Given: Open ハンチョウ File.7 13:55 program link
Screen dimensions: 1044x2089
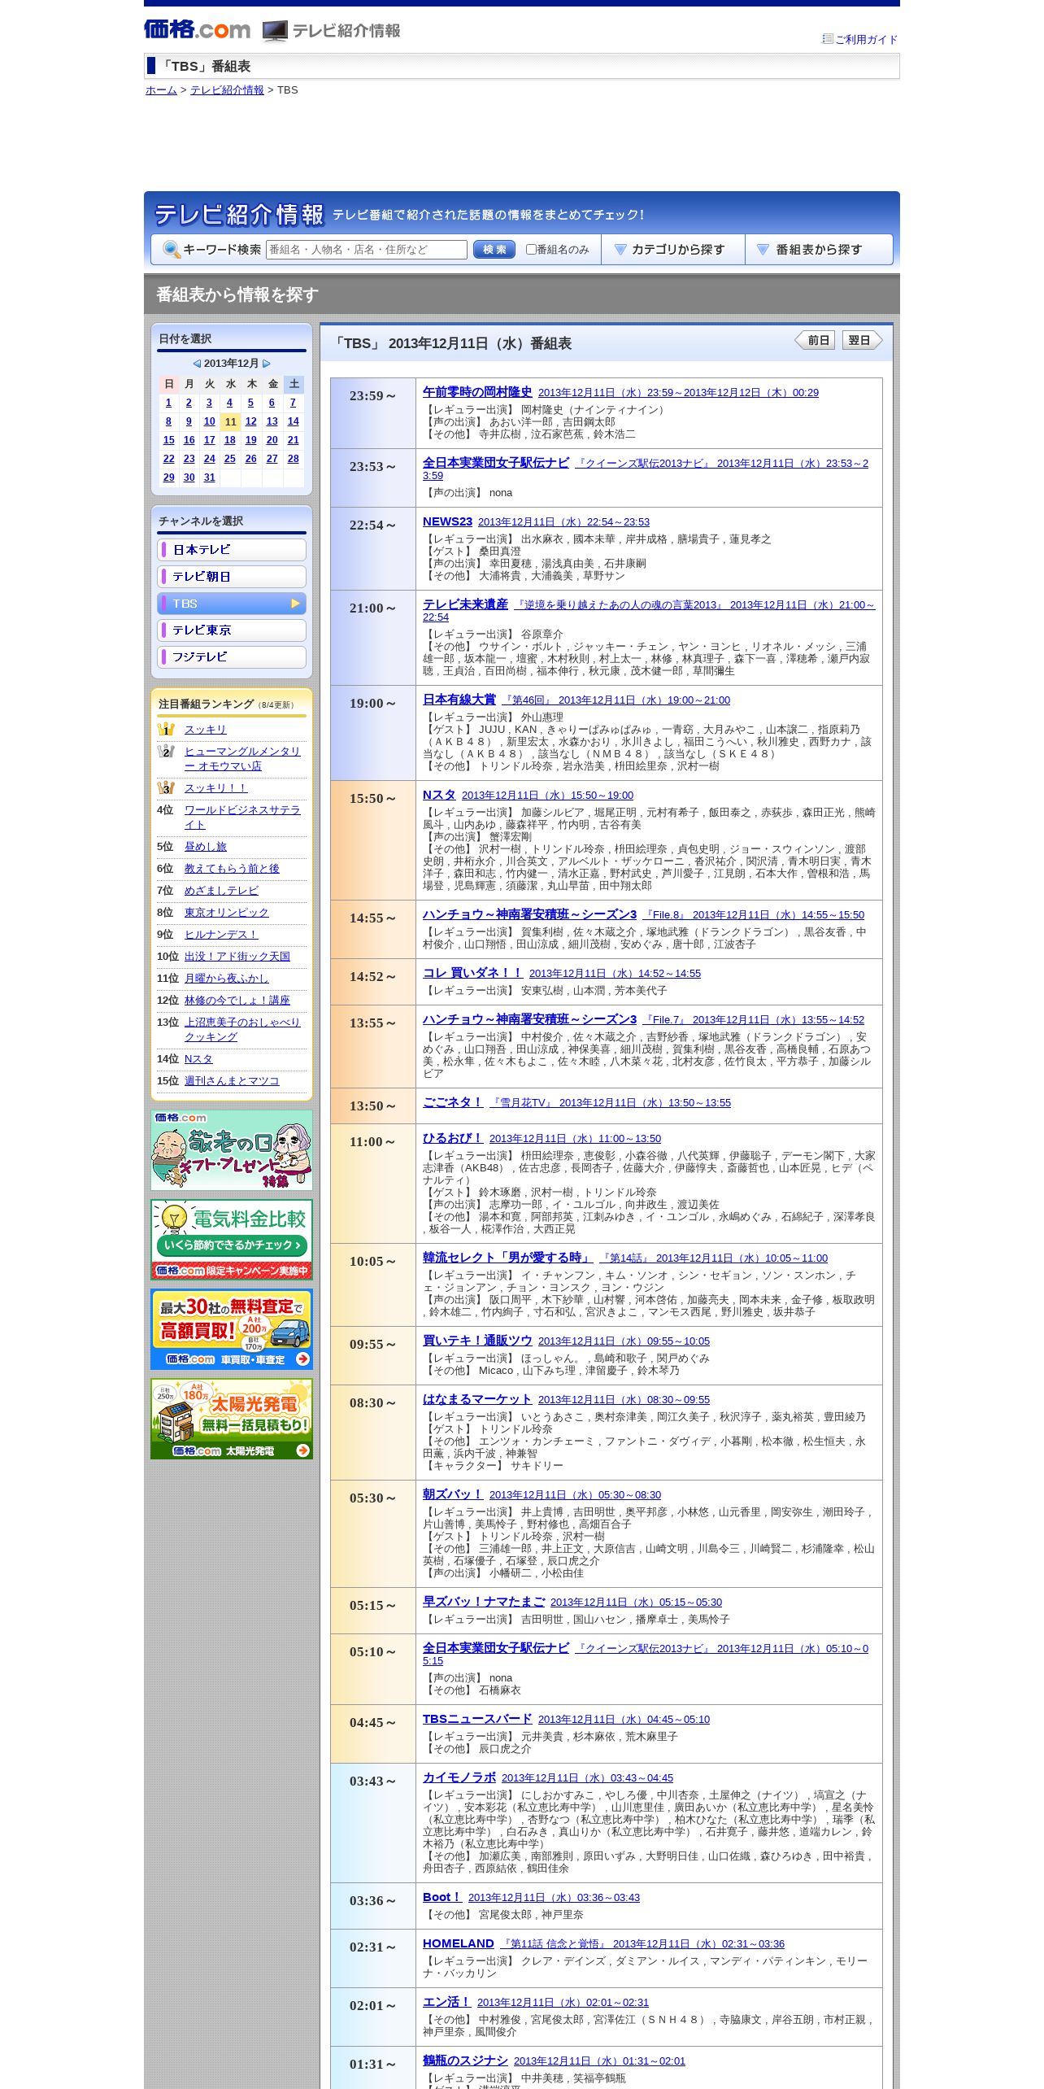Looking at the screenshot, I should coord(530,1019).
